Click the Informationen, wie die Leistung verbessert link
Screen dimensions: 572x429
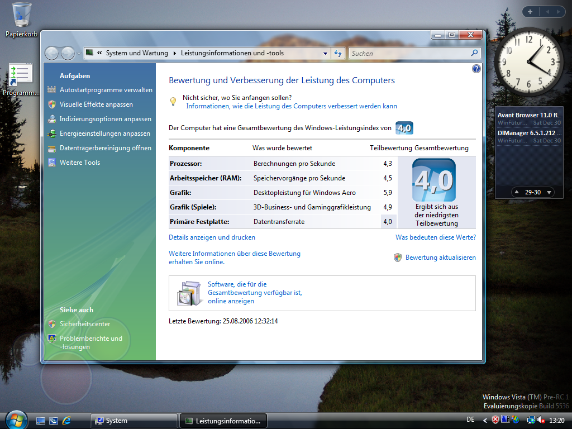click(x=292, y=106)
